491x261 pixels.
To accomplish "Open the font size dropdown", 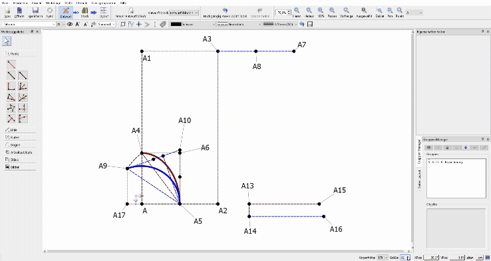I will point(61,24).
